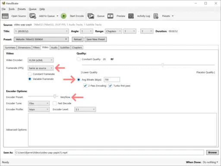This screenshot has width=221, height=166.
Task: Expand the Add to Queue dropdown arrow
Action: click(x=57, y=16)
